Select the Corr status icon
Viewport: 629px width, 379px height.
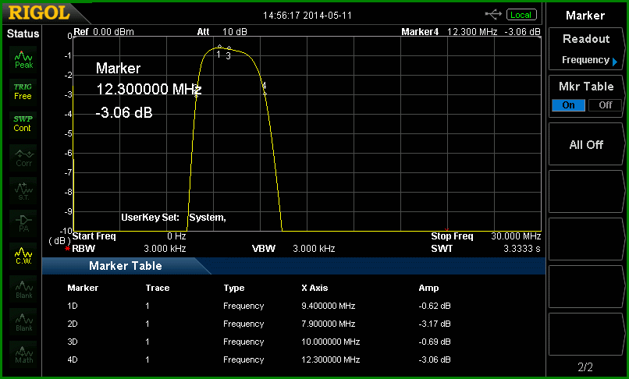click(x=23, y=158)
